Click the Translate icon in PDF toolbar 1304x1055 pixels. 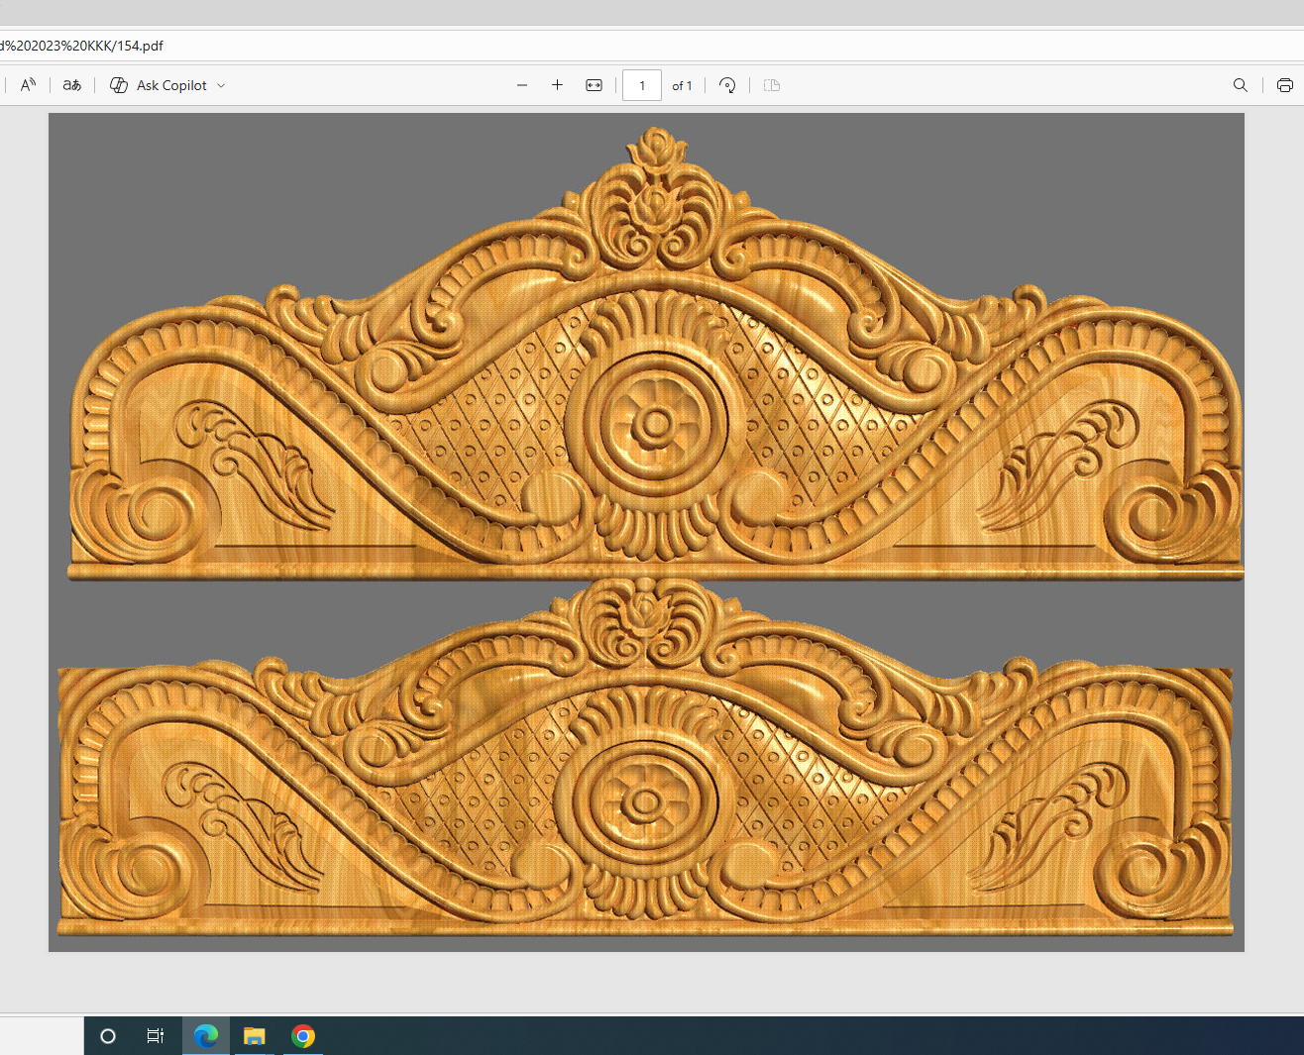coord(72,85)
